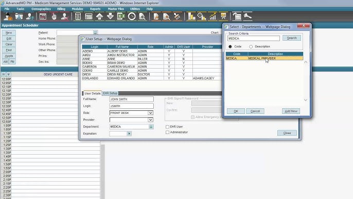Click the Find button in scheduler

pos(9,50)
